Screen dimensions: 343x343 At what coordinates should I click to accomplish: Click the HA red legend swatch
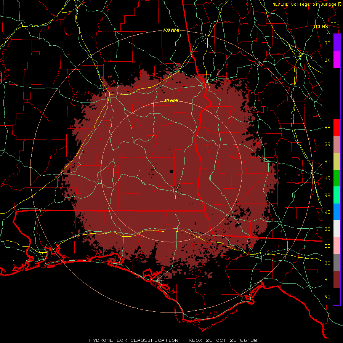[x=337, y=127]
